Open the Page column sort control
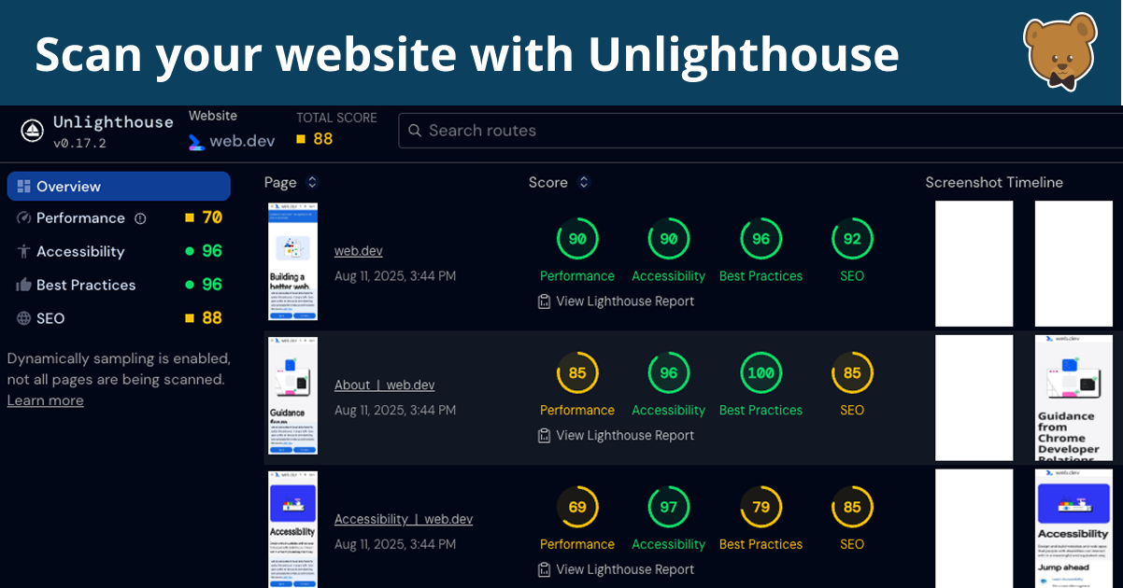The height and width of the screenshot is (588, 1123). coord(311,182)
